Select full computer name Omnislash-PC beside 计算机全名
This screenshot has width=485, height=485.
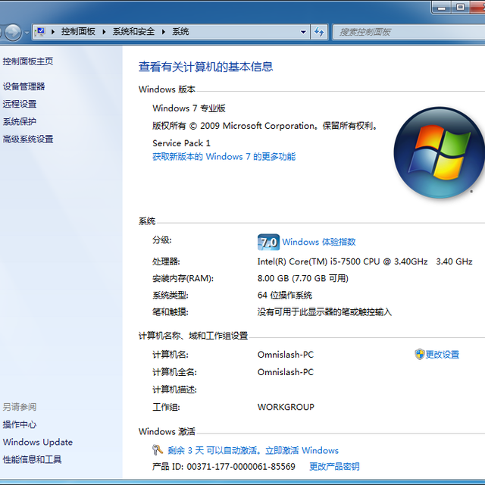(x=286, y=372)
